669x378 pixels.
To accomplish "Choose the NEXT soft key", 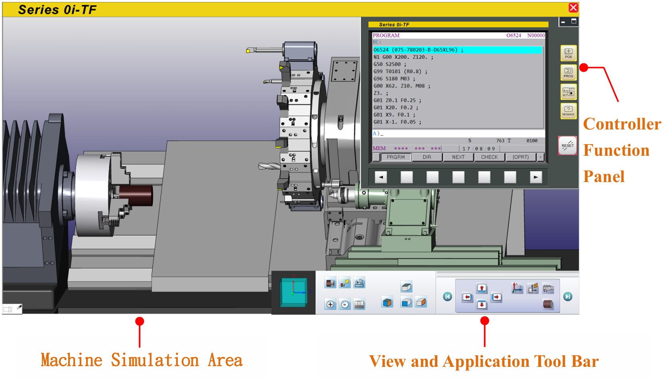I will pos(458,157).
